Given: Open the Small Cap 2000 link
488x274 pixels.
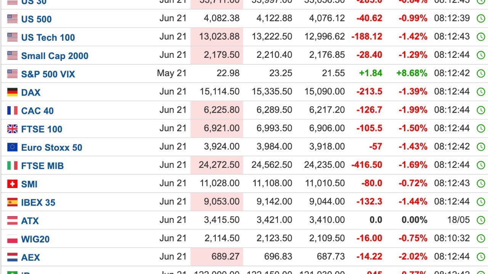Looking at the screenshot, I should [x=55, y=56].
